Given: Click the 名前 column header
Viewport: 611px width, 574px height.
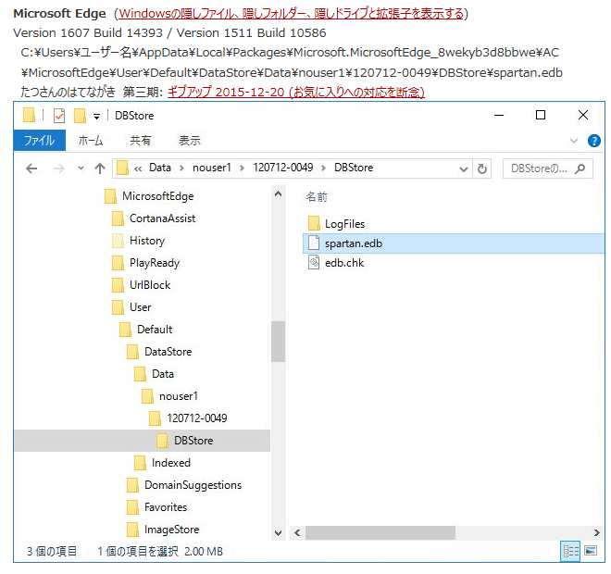Looking at the screenshot, I should pyautogui.click(x=317, y=197).
